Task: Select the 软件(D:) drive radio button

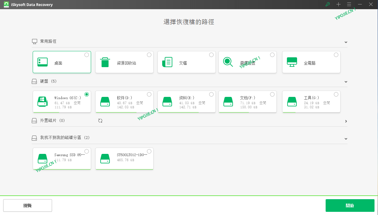Action: pos(149,94)
